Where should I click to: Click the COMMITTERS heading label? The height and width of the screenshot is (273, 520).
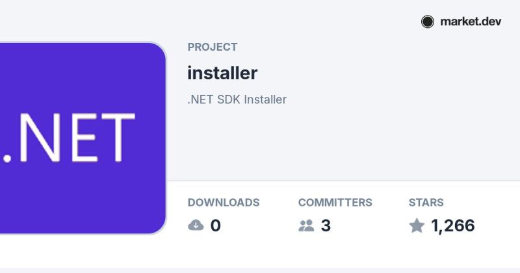point(335,202)
